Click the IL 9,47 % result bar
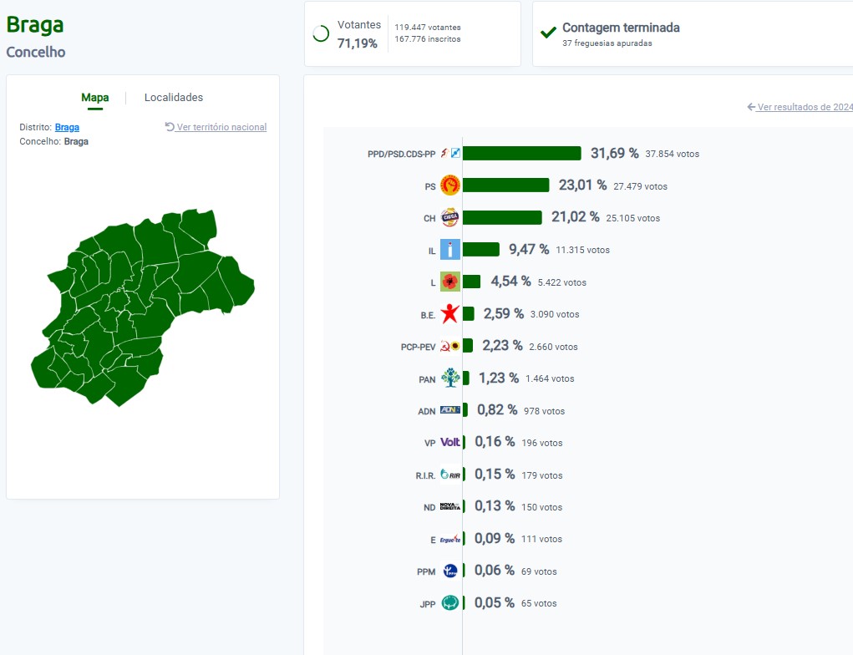853x655 pixels. tap(481, 249)
